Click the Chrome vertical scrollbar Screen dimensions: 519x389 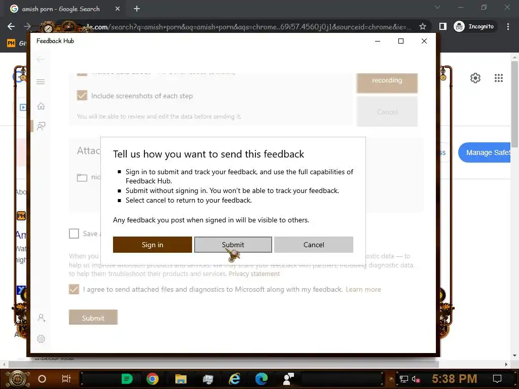point(514,104)
